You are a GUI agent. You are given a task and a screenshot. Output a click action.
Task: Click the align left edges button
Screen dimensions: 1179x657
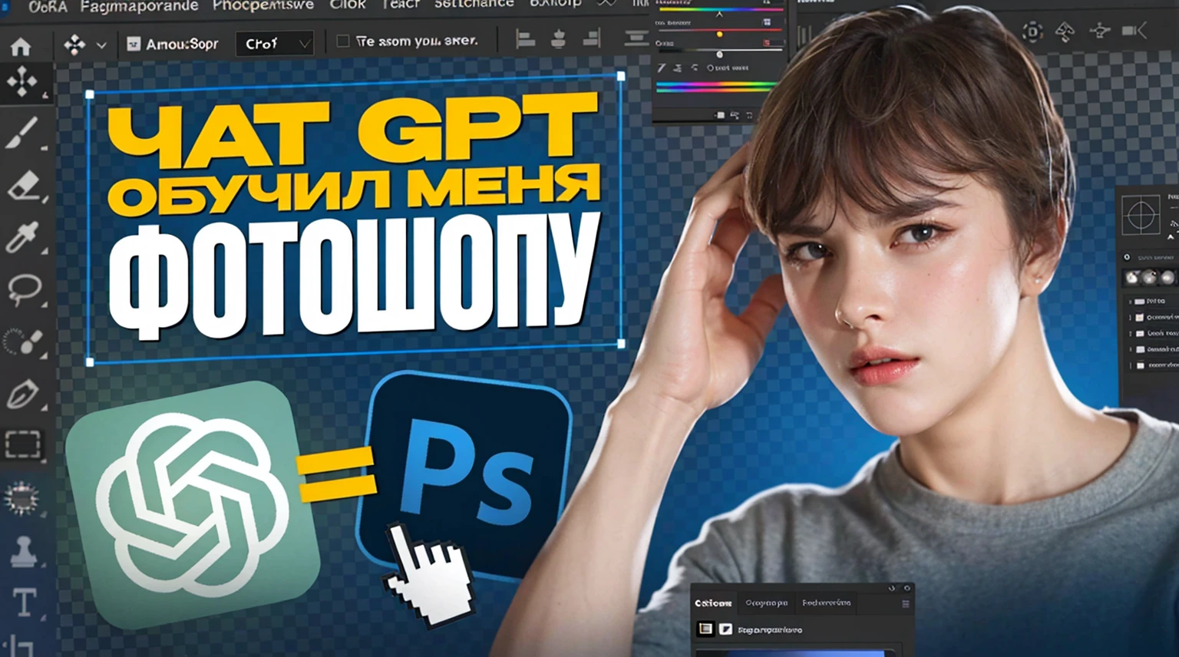(x=525, y=39)
